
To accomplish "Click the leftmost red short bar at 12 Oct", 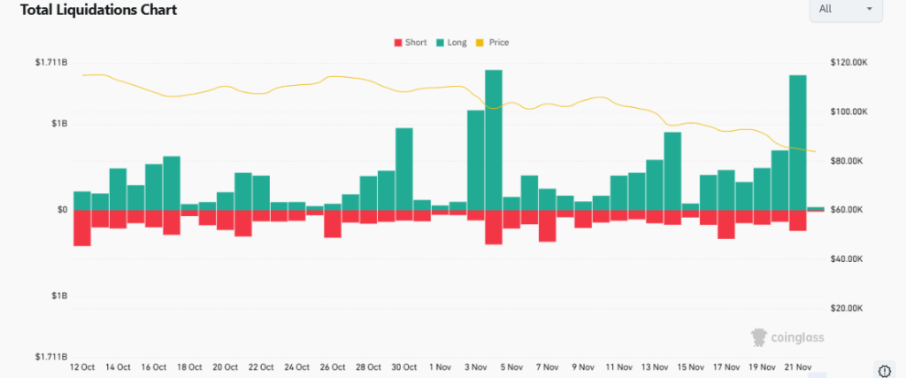I will coord(82,228).
